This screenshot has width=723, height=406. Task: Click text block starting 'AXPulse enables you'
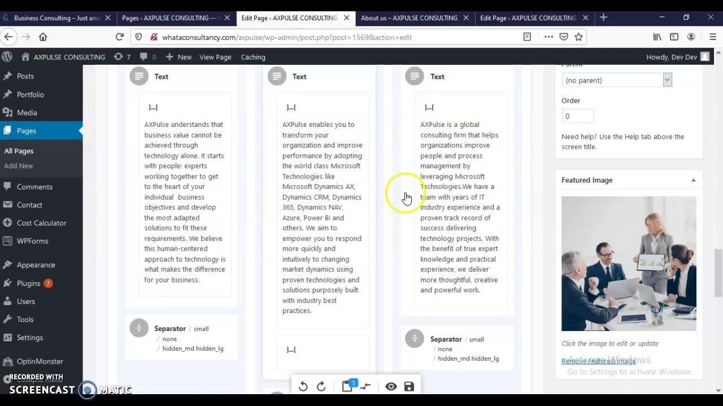click(323, 218)
